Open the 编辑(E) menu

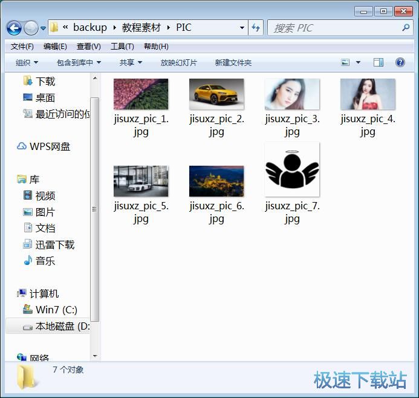click(55, 47)
